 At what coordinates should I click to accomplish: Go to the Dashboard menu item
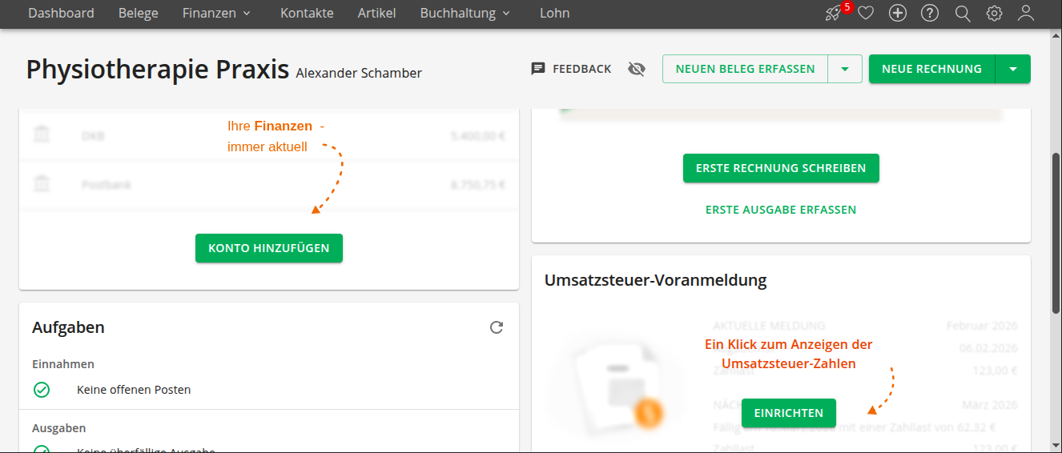(61, 13)
